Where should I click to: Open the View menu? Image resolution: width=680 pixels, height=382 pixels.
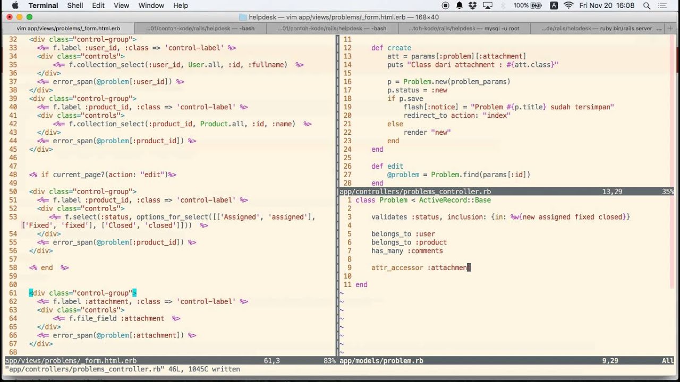[x=121, y=5]
